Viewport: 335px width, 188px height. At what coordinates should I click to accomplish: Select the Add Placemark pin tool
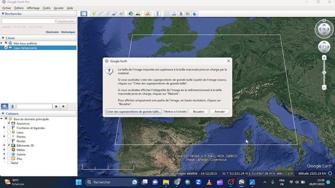click(94, 14)
